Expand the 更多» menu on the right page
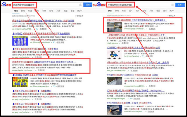 [x=172, y=11]
